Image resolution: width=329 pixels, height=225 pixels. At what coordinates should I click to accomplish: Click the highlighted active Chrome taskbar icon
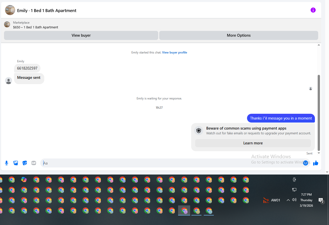tap(184, 210)
